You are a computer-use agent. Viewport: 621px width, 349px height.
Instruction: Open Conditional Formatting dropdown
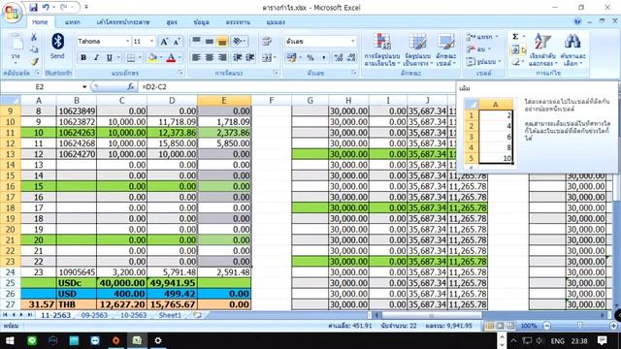[382, 49]
